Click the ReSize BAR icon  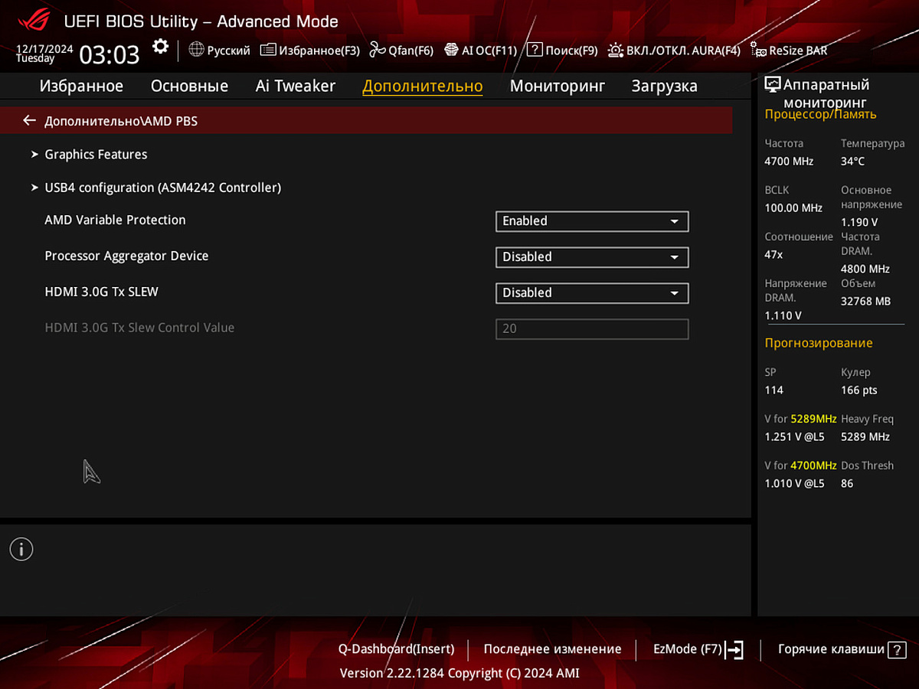(x=758, y=51)
